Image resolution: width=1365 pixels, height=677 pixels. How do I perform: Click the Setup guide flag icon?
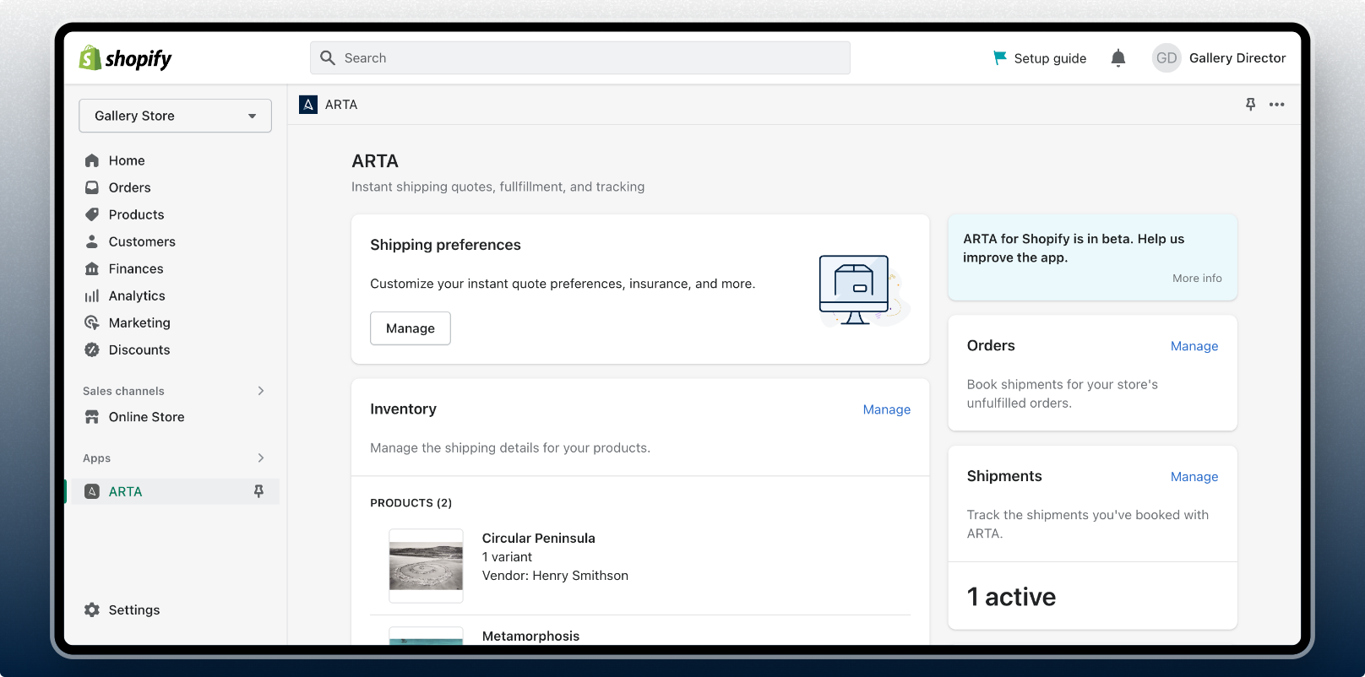click(x=1000, y=57)
